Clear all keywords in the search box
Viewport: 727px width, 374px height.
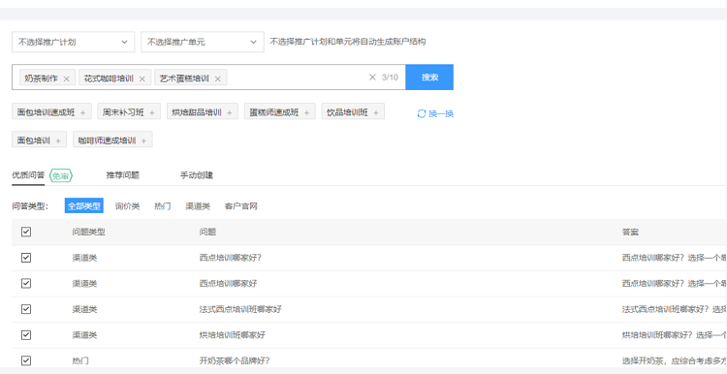[372, 78]
